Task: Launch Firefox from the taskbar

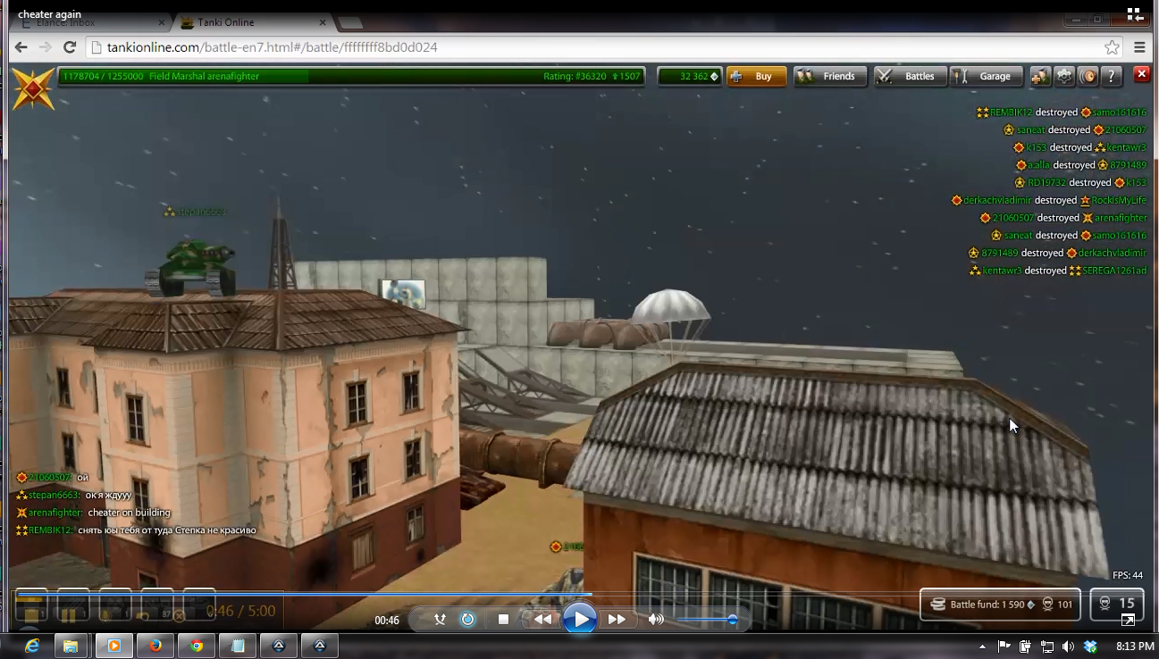Action: pyautogui.click(x=156, y=646)
